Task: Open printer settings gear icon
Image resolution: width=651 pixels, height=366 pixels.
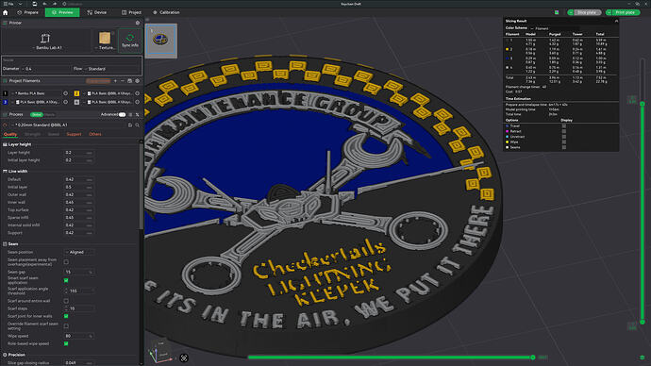Action: click(138, 23)
